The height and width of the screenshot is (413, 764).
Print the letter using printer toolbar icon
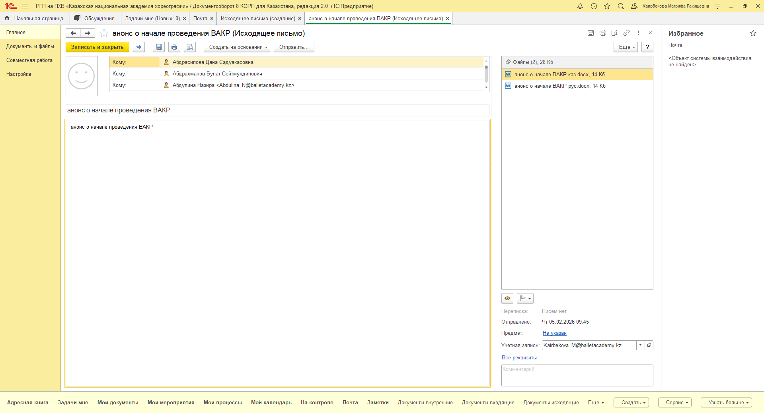coord(174,47)
